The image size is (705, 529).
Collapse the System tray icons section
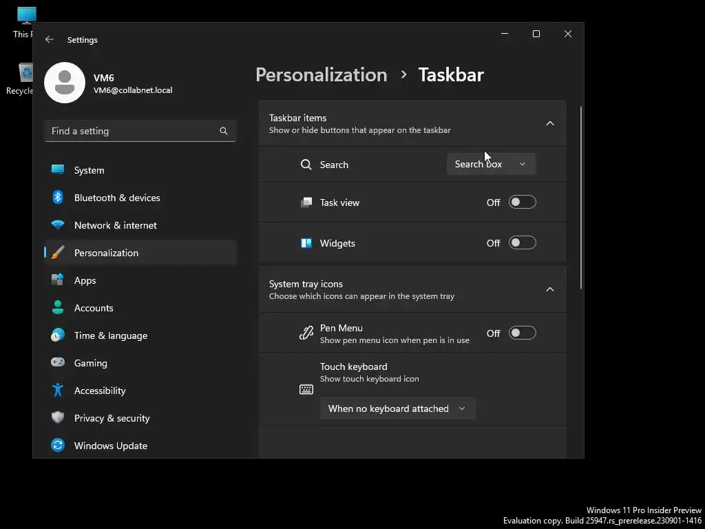pos(549,289)
